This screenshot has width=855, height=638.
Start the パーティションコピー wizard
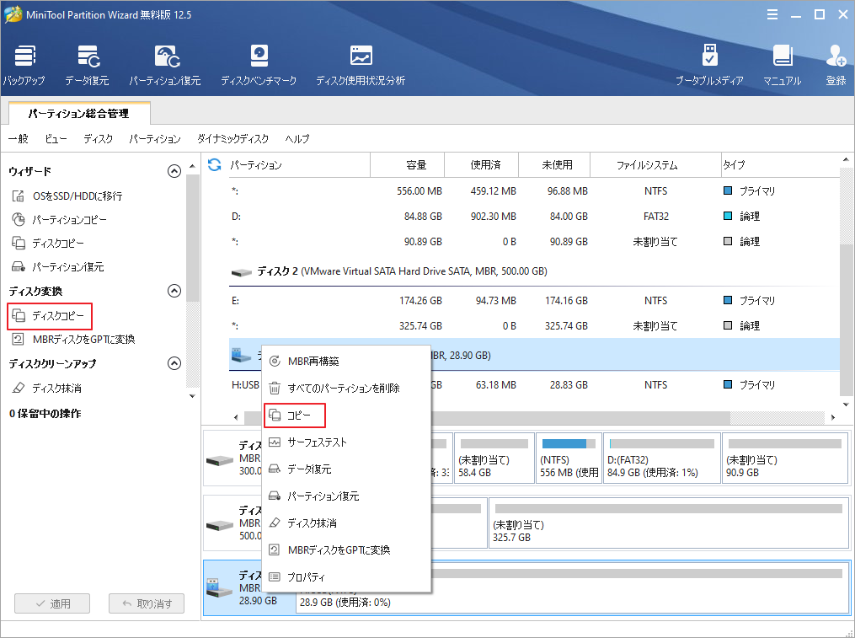click(60, 220)
